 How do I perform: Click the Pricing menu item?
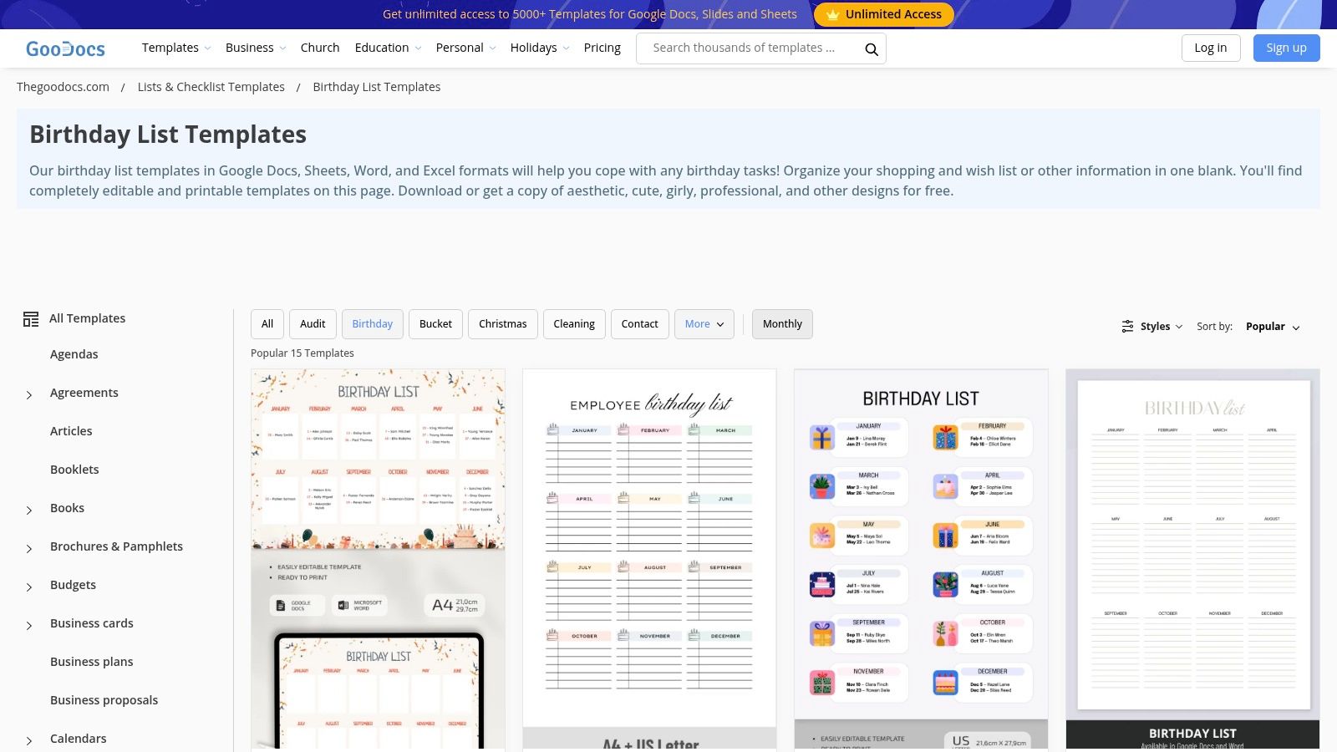(602, 48)
